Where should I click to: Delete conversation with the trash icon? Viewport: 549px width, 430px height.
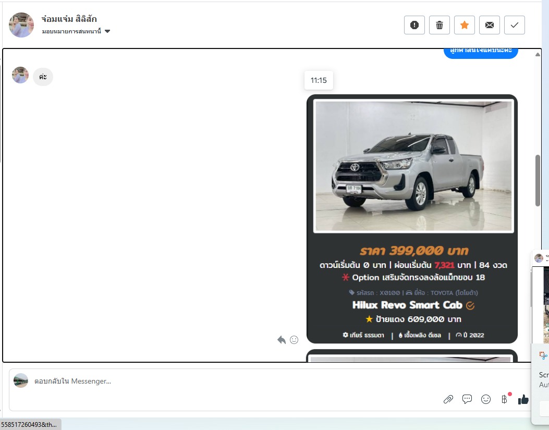[x=440, y=25]
